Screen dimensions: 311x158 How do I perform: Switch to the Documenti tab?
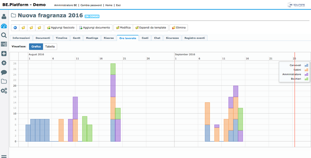[x=43, y=38]
